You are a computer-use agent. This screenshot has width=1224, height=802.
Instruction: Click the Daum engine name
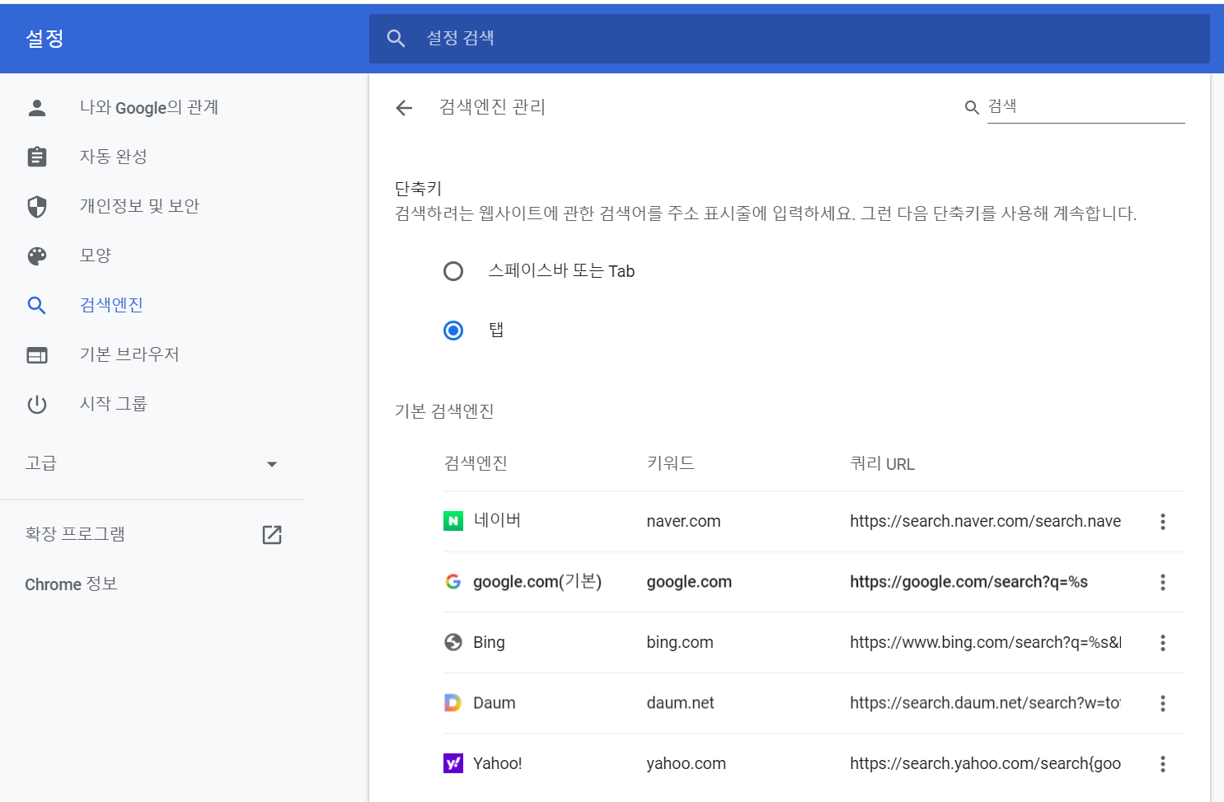pos(494,703)
